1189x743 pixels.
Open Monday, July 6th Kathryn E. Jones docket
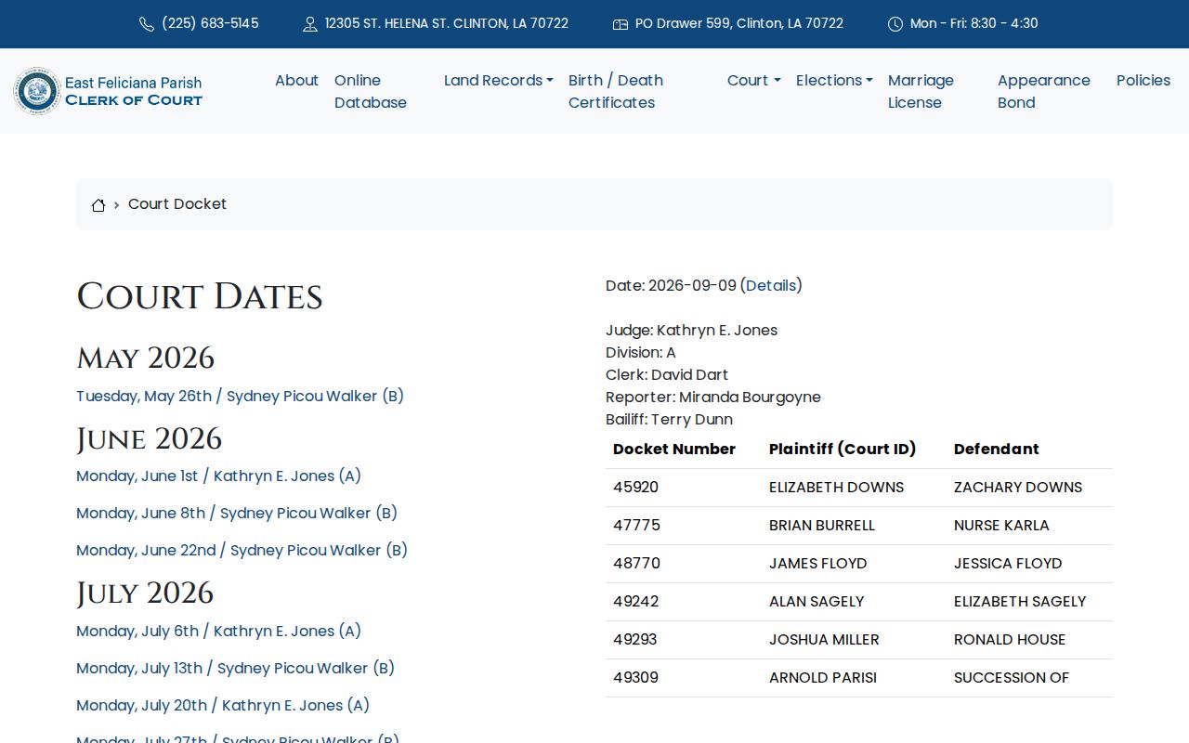tap(218, 632)
